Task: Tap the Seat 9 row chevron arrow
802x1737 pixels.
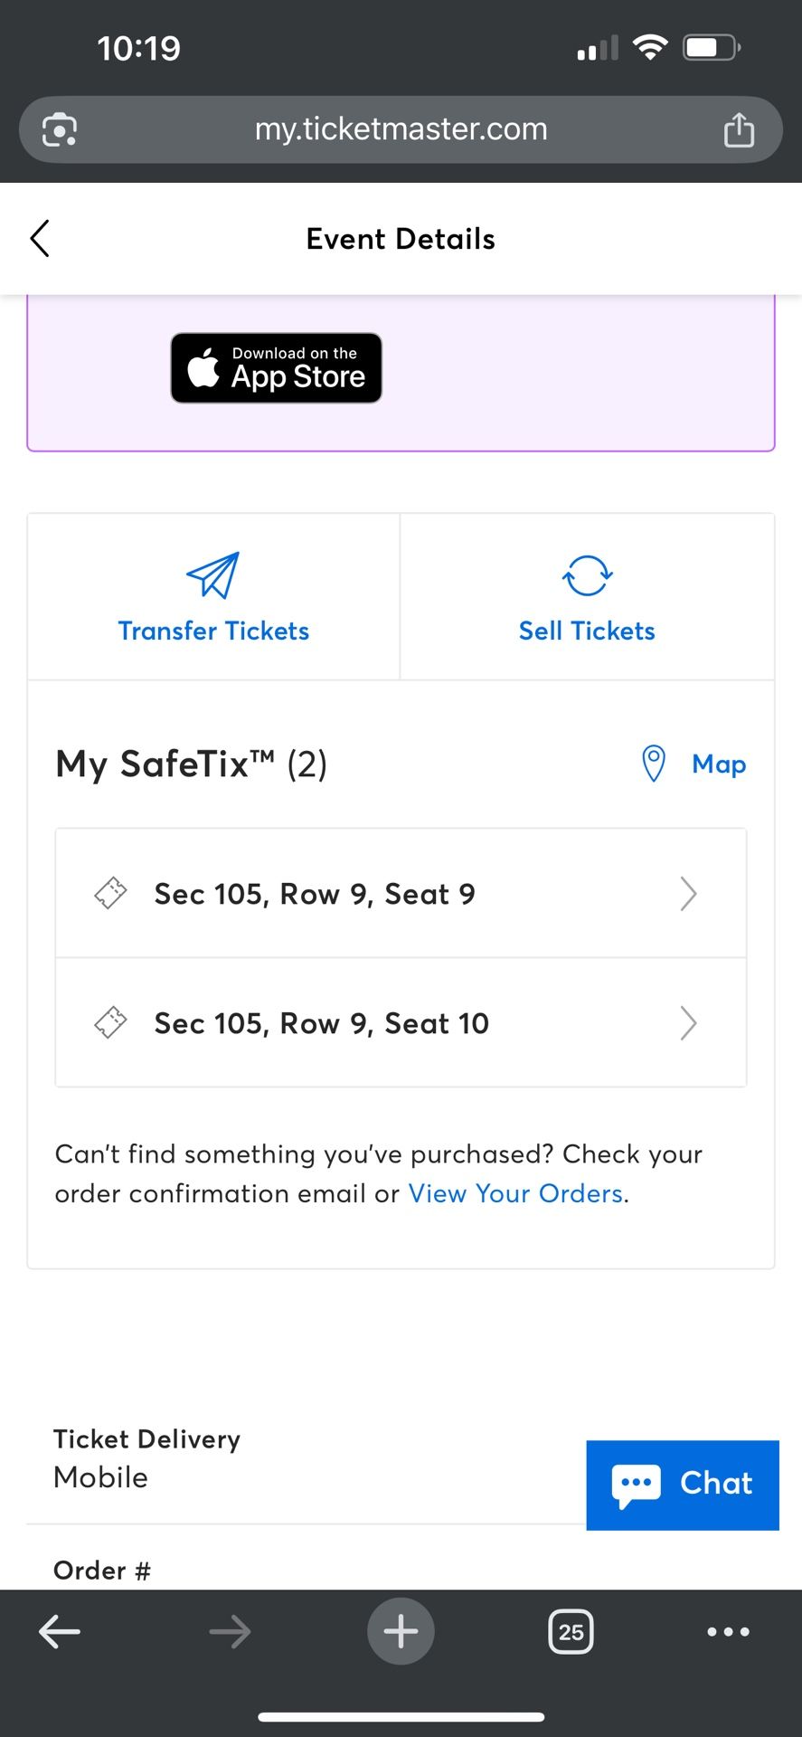Action: pyautogui.click(x=688, y=894)
